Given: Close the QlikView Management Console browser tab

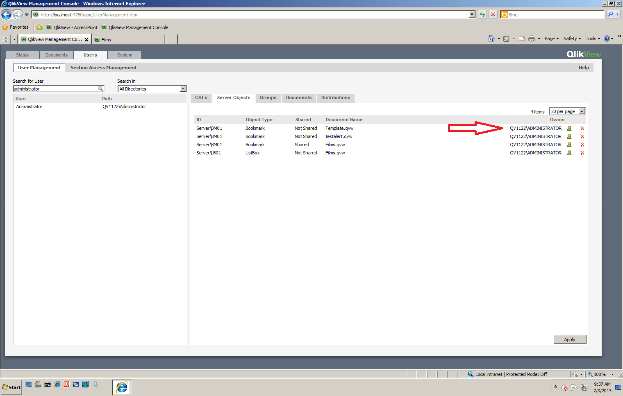Looking at the screenshot, I should [86, 40].
